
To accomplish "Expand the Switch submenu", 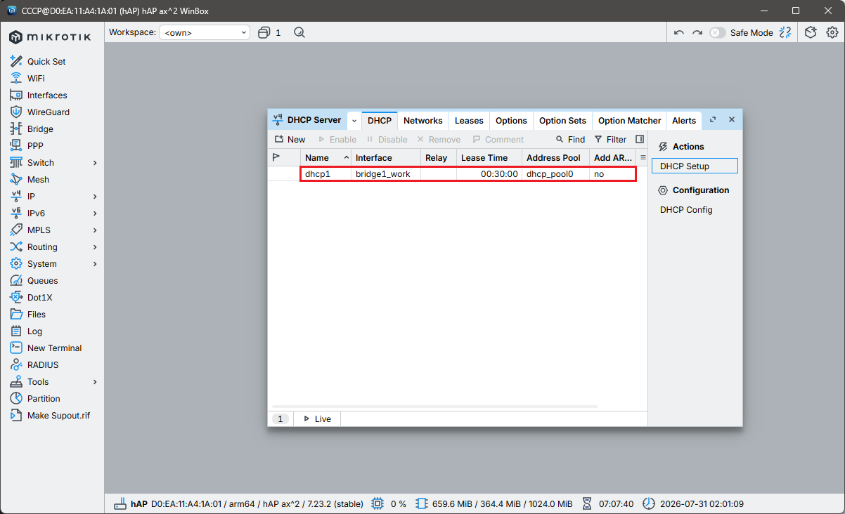I will coord(95,162).
